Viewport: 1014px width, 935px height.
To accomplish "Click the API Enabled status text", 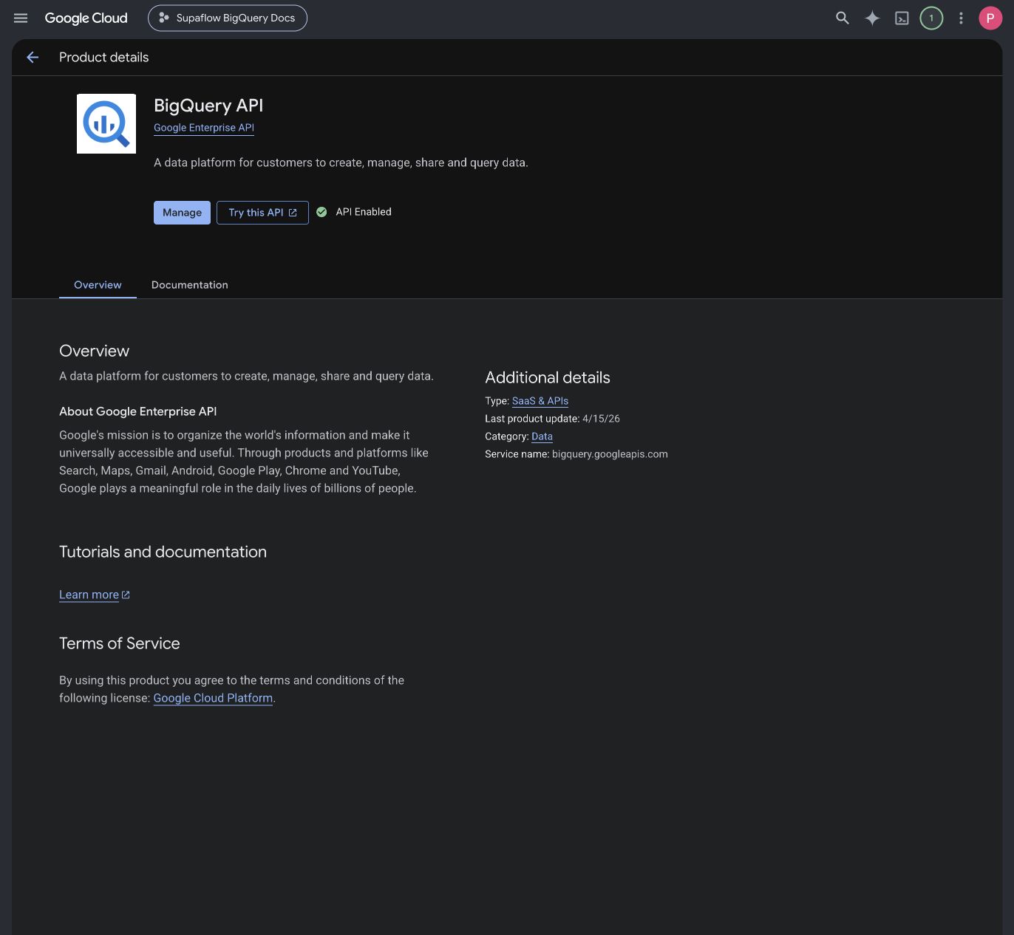I will pyautogui.click(x=364, y=211).
